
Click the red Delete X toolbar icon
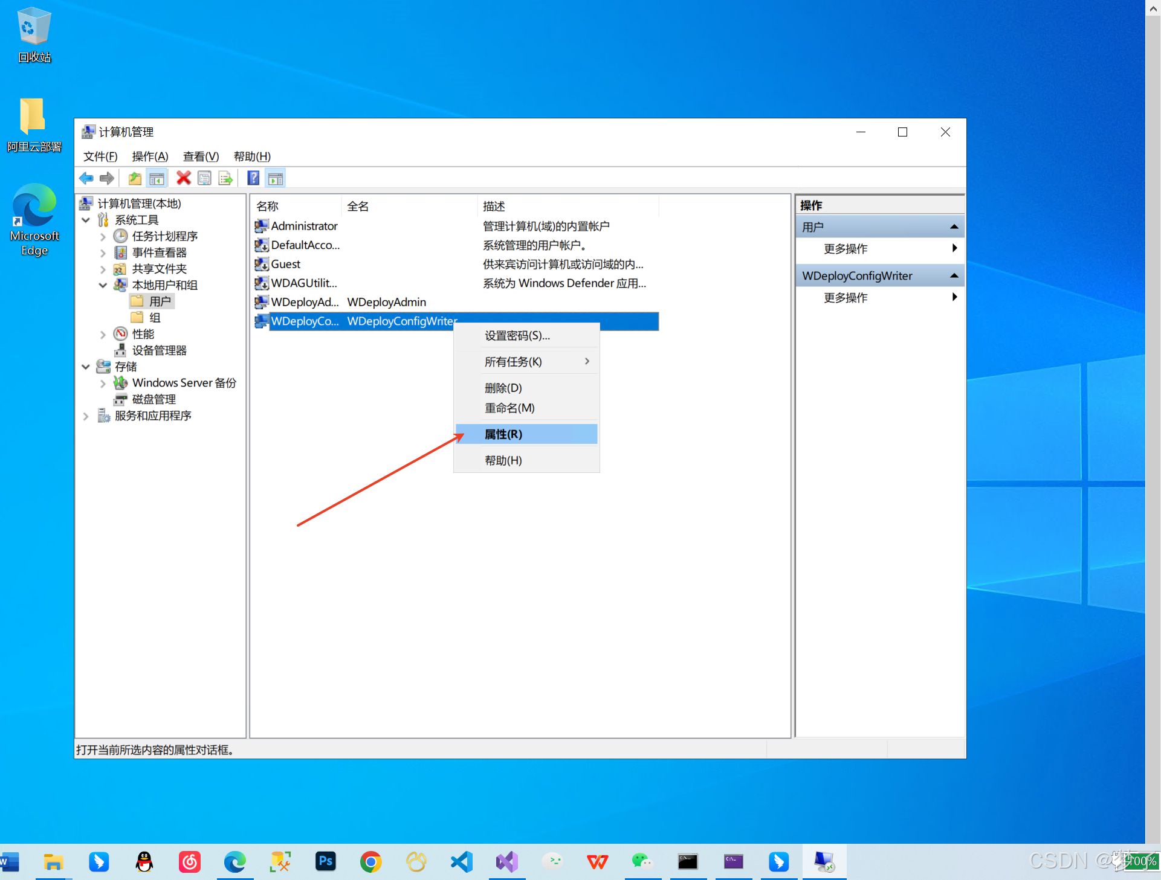pos(184,178)
